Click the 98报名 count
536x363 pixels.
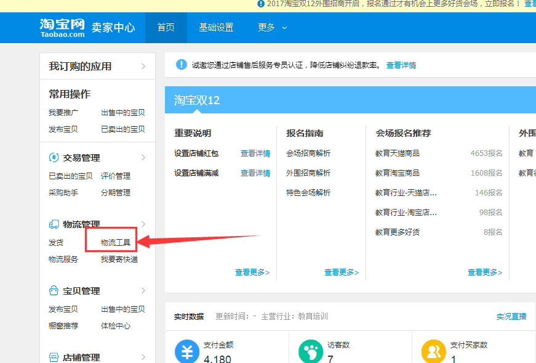click(490, 213)
